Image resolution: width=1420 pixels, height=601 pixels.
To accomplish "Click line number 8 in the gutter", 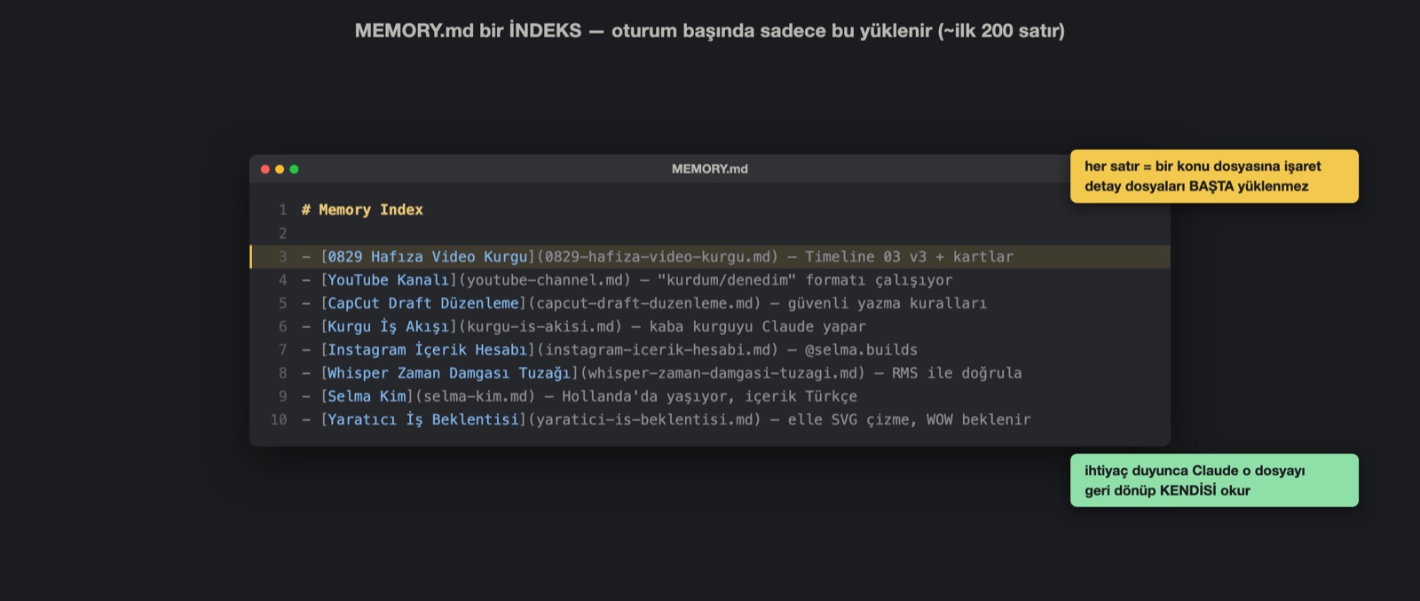I will (x=283, y=373).
